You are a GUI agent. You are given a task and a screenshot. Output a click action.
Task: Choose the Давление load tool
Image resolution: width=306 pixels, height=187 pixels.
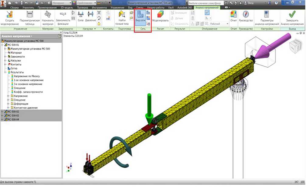click(90, 15)
